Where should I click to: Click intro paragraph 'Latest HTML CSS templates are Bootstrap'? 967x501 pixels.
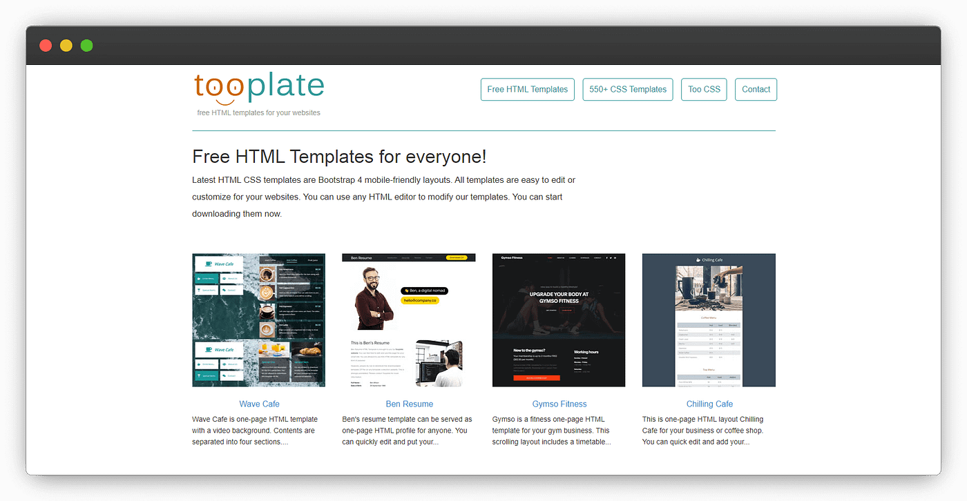(x=384, y=197)
